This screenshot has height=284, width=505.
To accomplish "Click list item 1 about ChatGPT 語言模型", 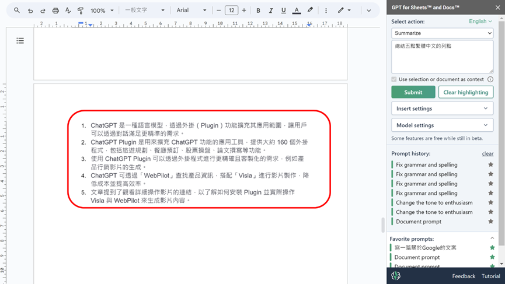I will pos(198,129).
